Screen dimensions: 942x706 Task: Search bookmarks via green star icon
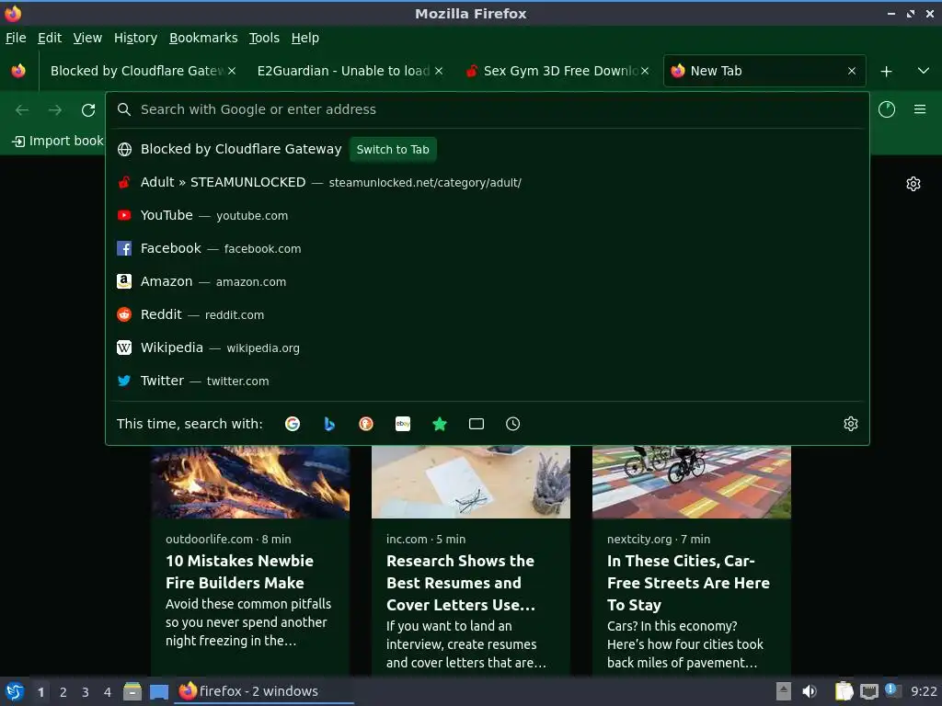[440, 424]
